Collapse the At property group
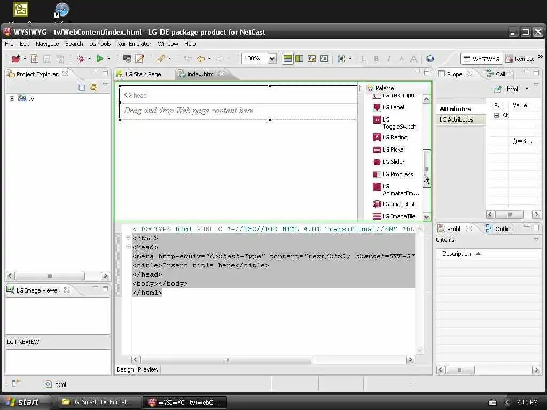This screenshot has width=547, height=410. 496,115
